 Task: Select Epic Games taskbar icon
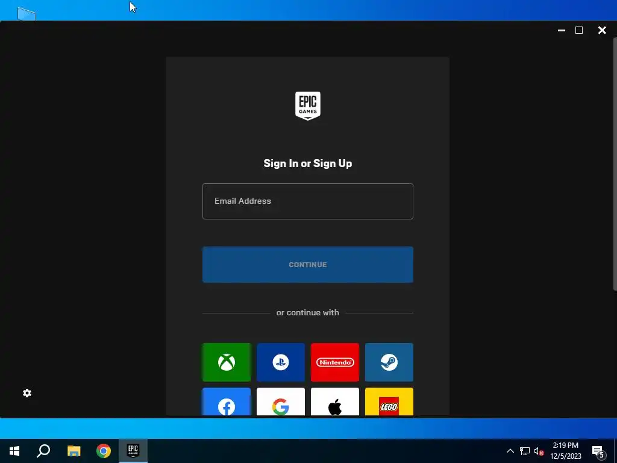click(x=133, y=451)
